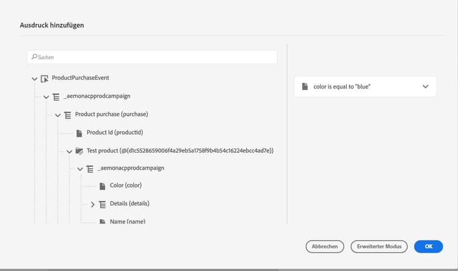Click the Product purchase object icon
The image size is (458, 271).
(x=67, y=114)
